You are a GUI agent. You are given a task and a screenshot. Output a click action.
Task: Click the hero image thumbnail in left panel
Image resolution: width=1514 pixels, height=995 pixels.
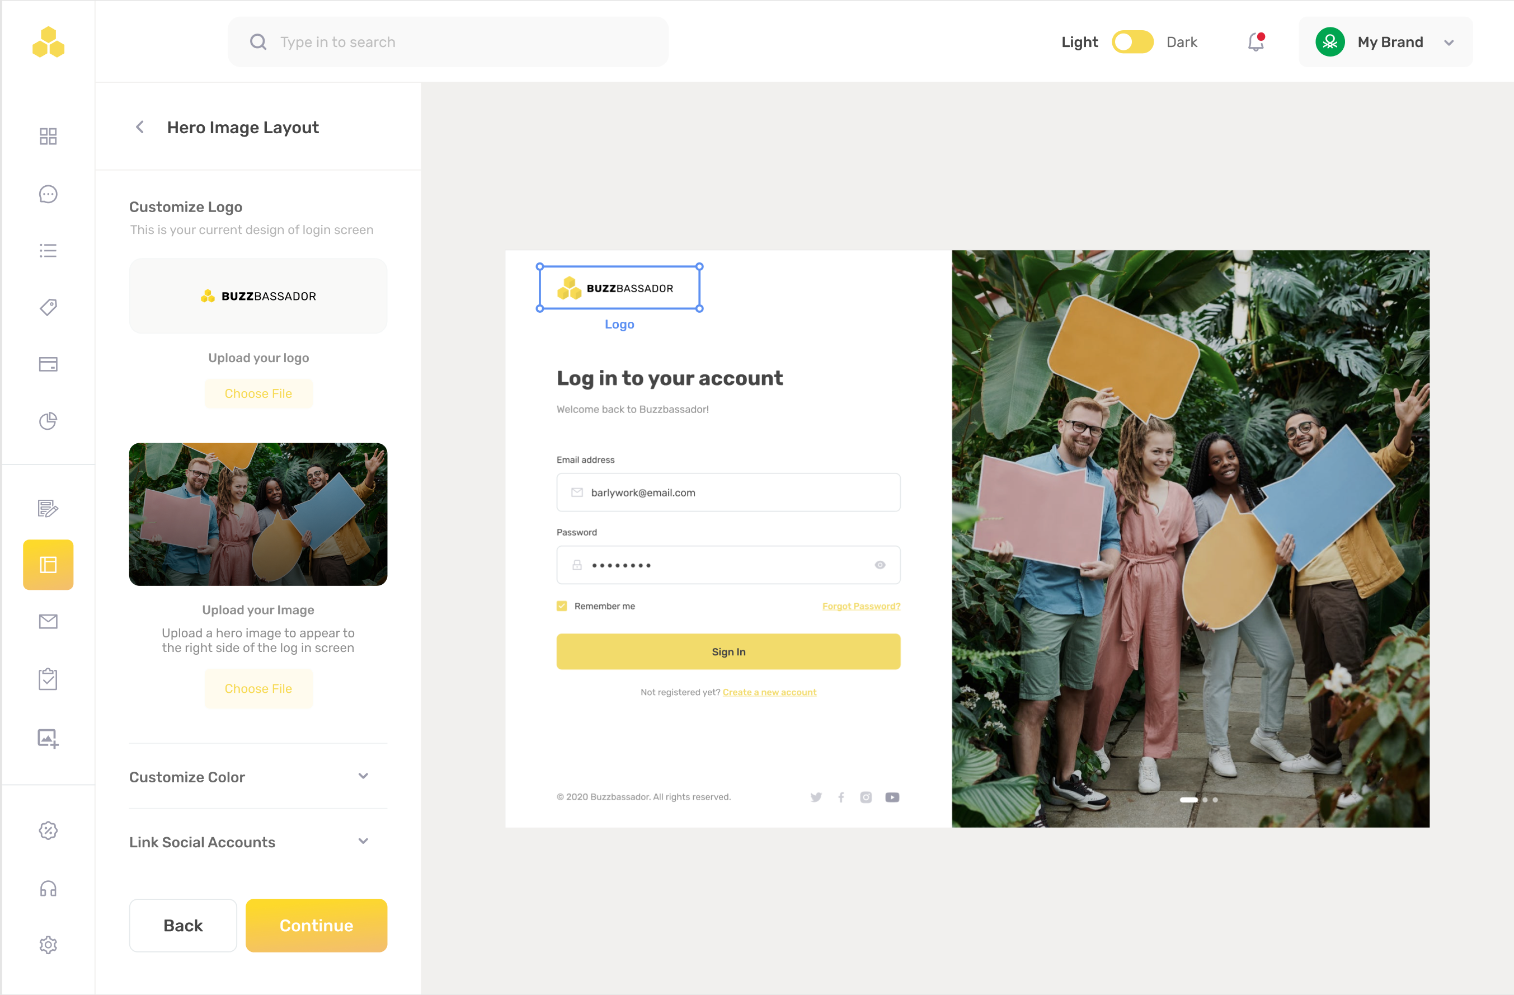point(258,514)
